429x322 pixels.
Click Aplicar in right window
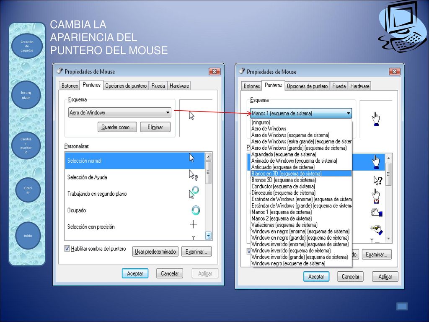coord(385,277)
